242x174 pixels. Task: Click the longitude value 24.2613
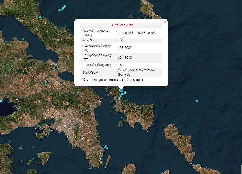(126, 58)
